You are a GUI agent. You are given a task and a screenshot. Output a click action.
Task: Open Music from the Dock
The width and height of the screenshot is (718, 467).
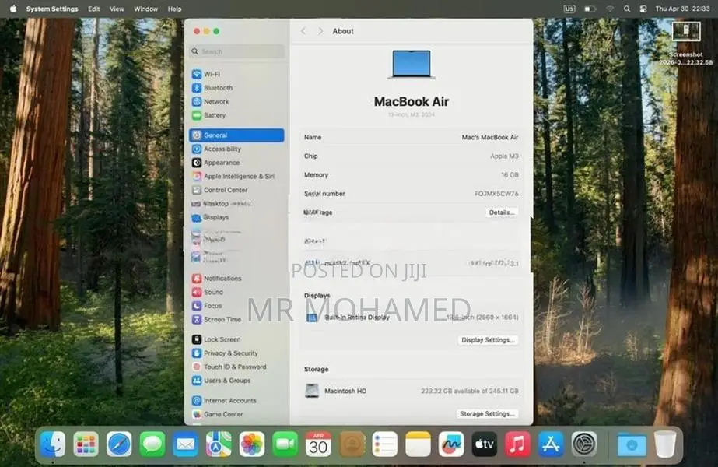click(517, 444)
